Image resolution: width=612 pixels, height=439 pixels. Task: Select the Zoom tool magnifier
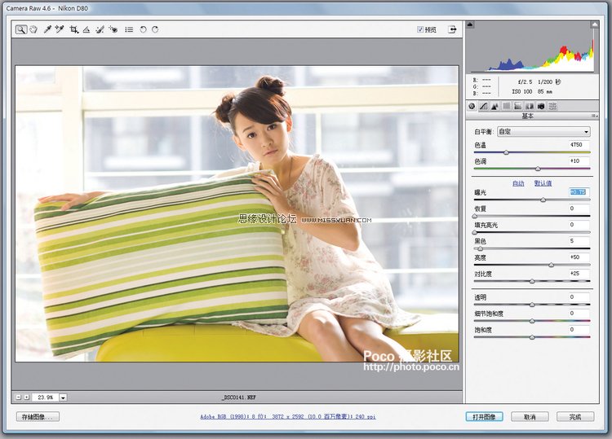pyautogui.click(x=21, y=29)
